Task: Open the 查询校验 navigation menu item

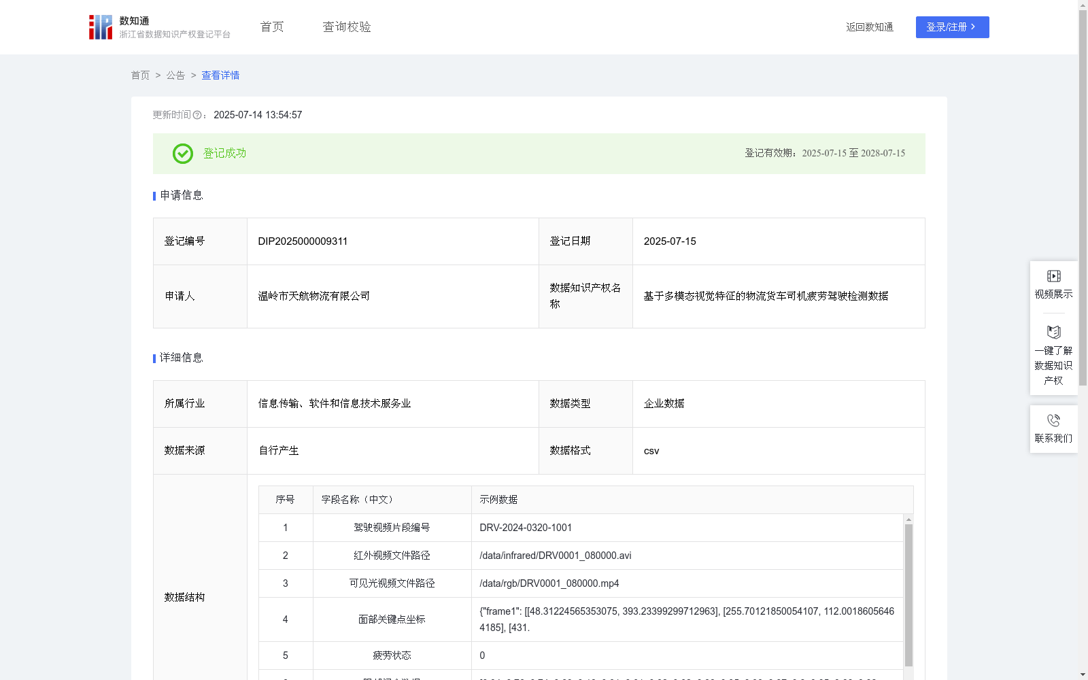Action: 347,27
